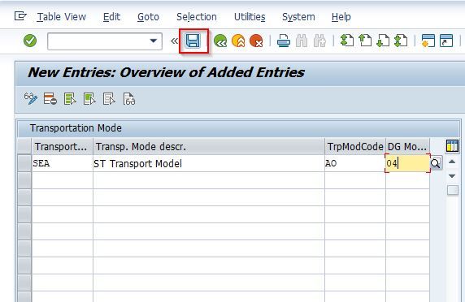Open search help for DG Mode field

tap(436, 163)
